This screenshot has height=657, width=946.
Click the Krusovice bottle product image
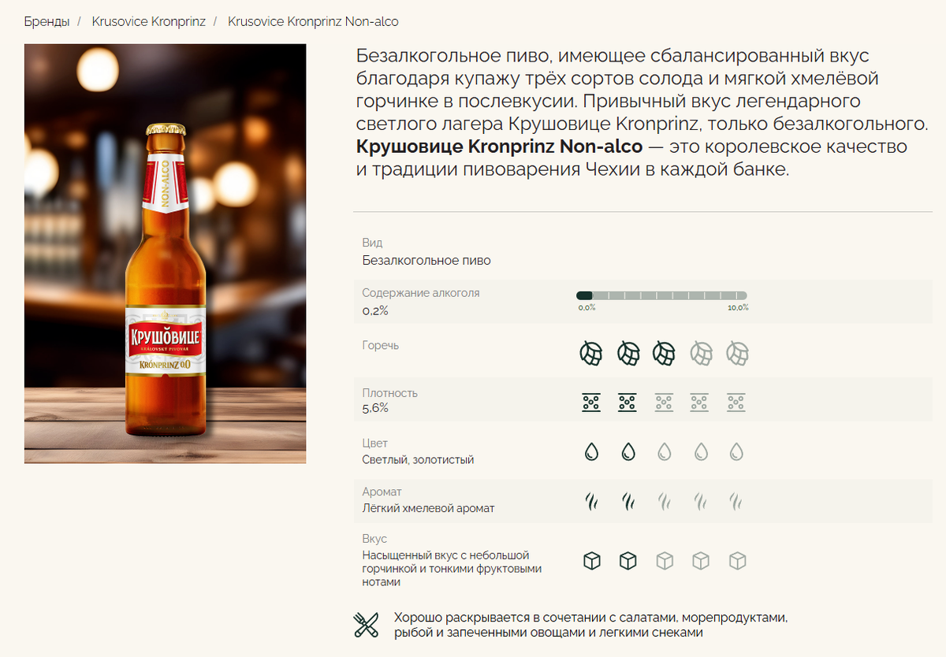[166, 254]
